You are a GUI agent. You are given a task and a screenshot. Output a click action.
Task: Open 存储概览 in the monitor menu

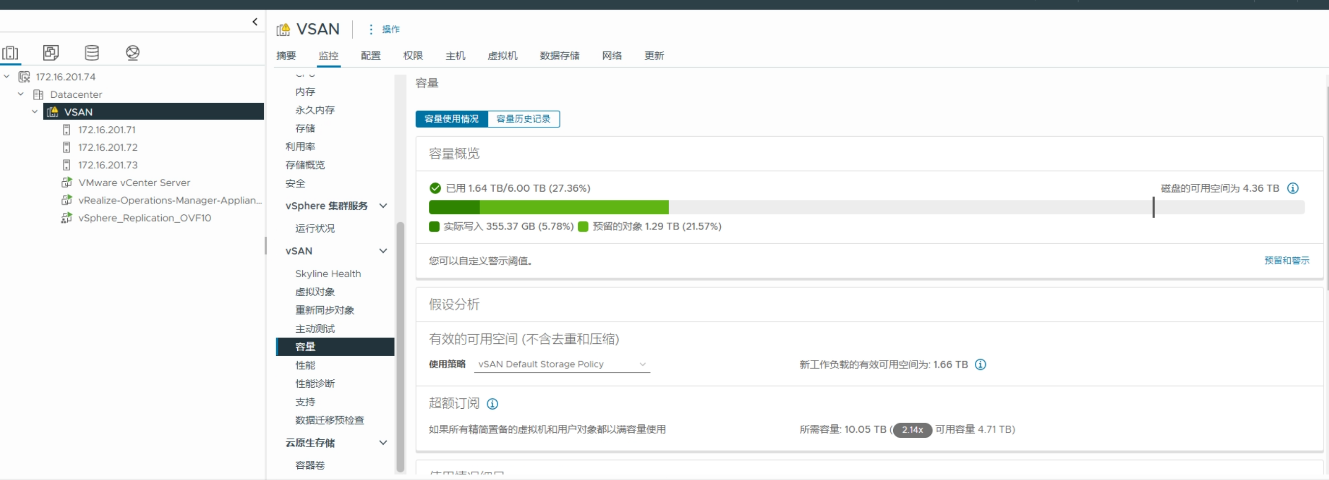point(305,165)
